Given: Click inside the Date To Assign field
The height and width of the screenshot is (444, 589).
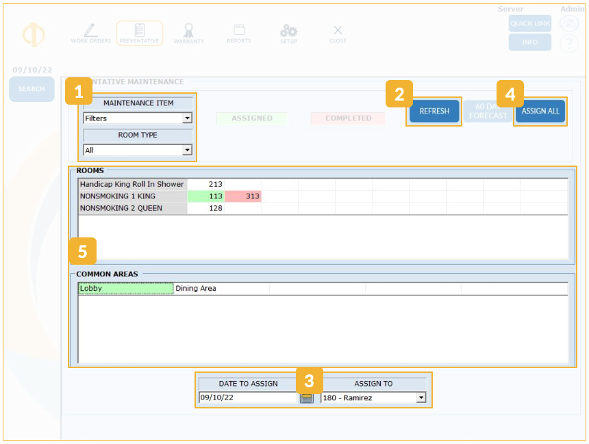Looking at the screenshot, I should point(247,397).
